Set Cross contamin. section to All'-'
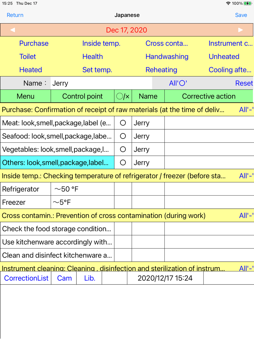The image size is (254, 339). click(246, 215)
